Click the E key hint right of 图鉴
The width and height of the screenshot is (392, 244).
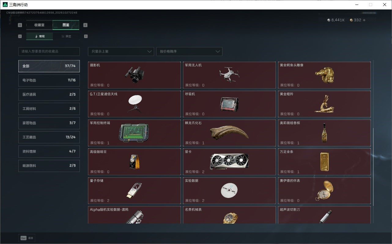point(85,25)
